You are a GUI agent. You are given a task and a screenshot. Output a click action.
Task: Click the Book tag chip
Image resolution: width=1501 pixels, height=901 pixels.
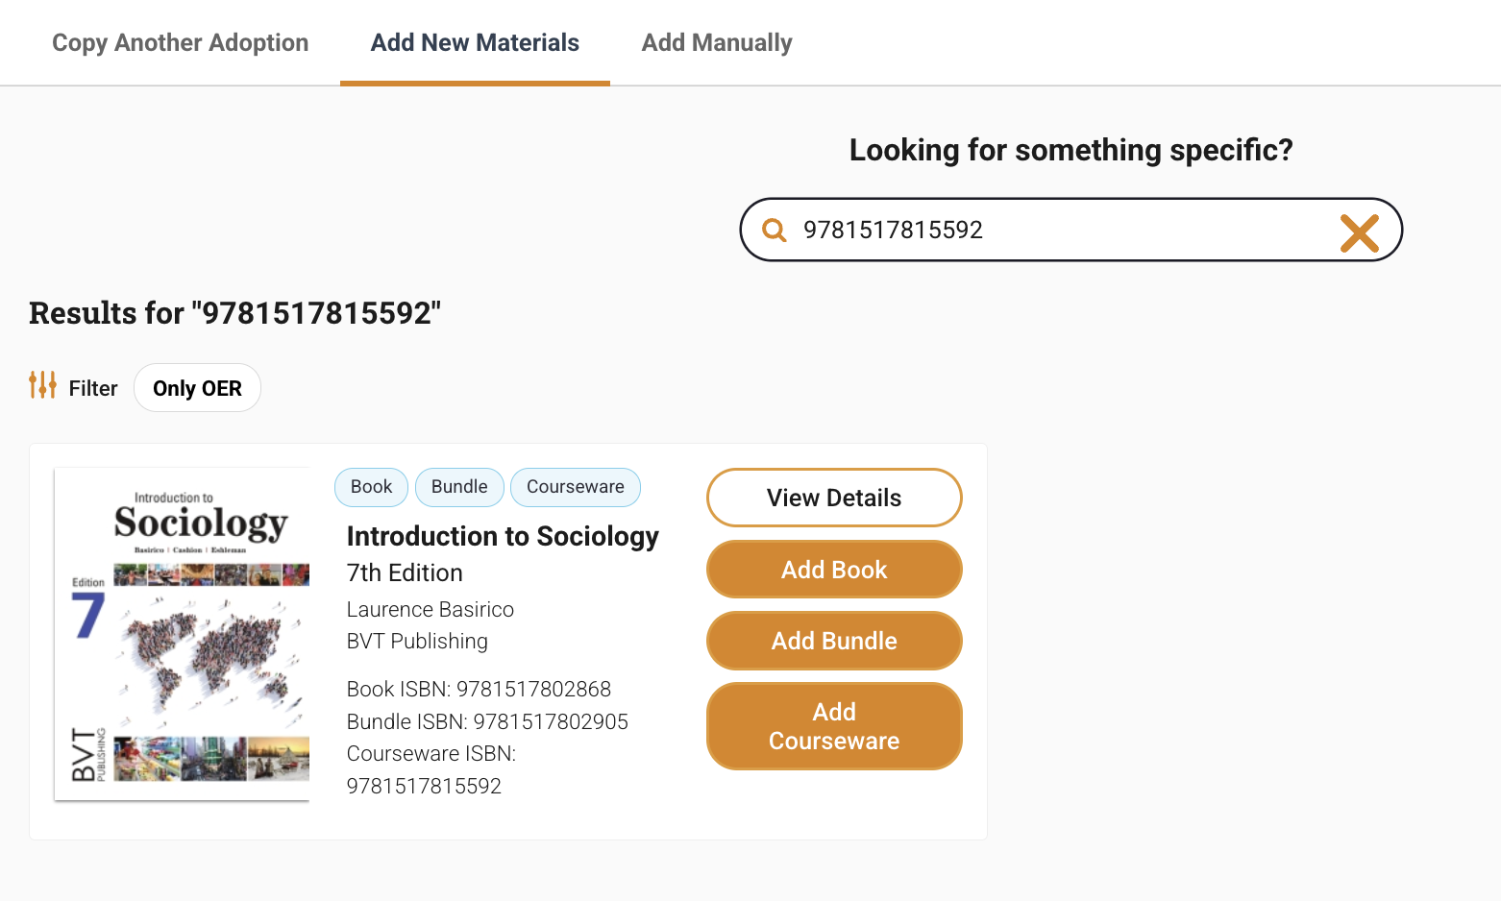371,487
